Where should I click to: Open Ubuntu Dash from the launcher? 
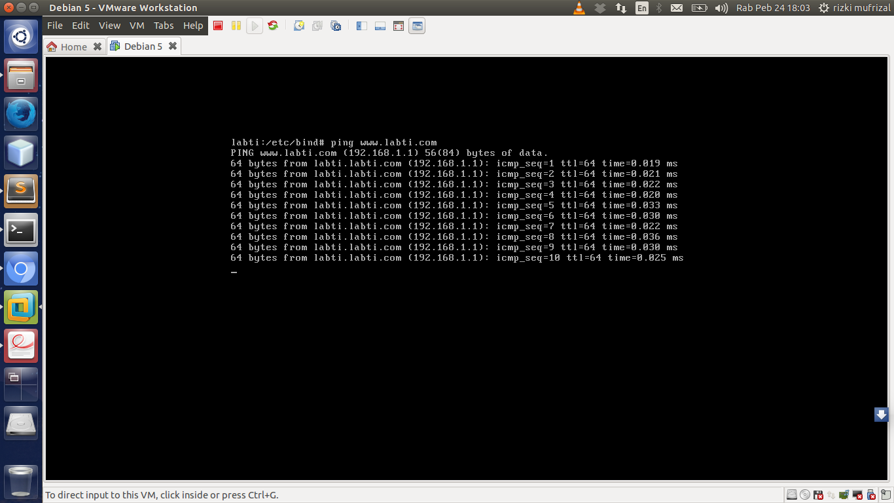21,37
